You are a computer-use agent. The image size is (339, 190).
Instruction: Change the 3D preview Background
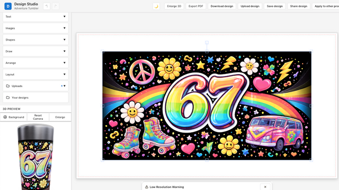click(14, 117)
